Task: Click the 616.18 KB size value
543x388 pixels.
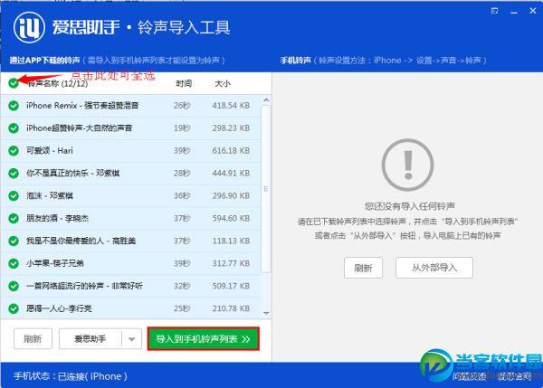Action: [231, 150]
